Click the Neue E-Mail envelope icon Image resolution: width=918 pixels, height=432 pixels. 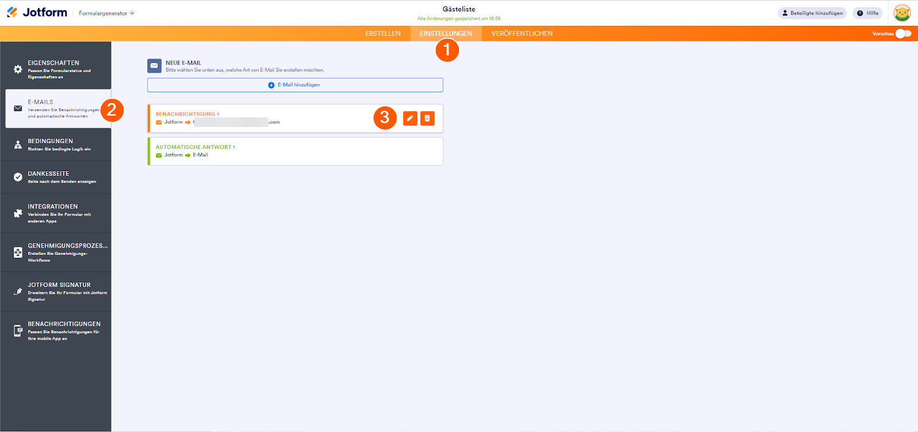154,66
